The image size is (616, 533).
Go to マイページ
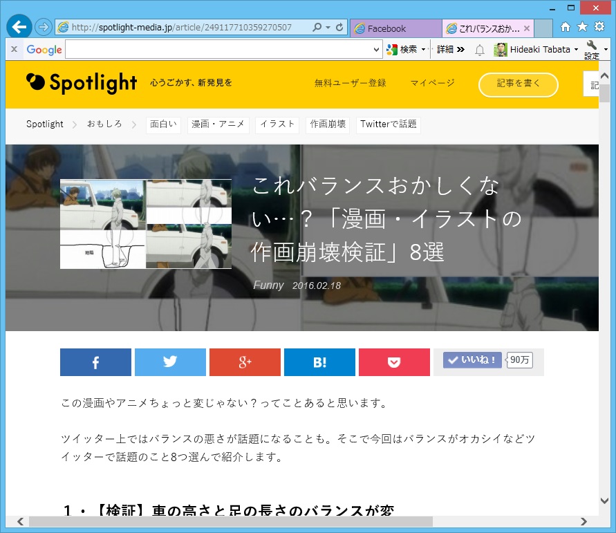point(433,83)
